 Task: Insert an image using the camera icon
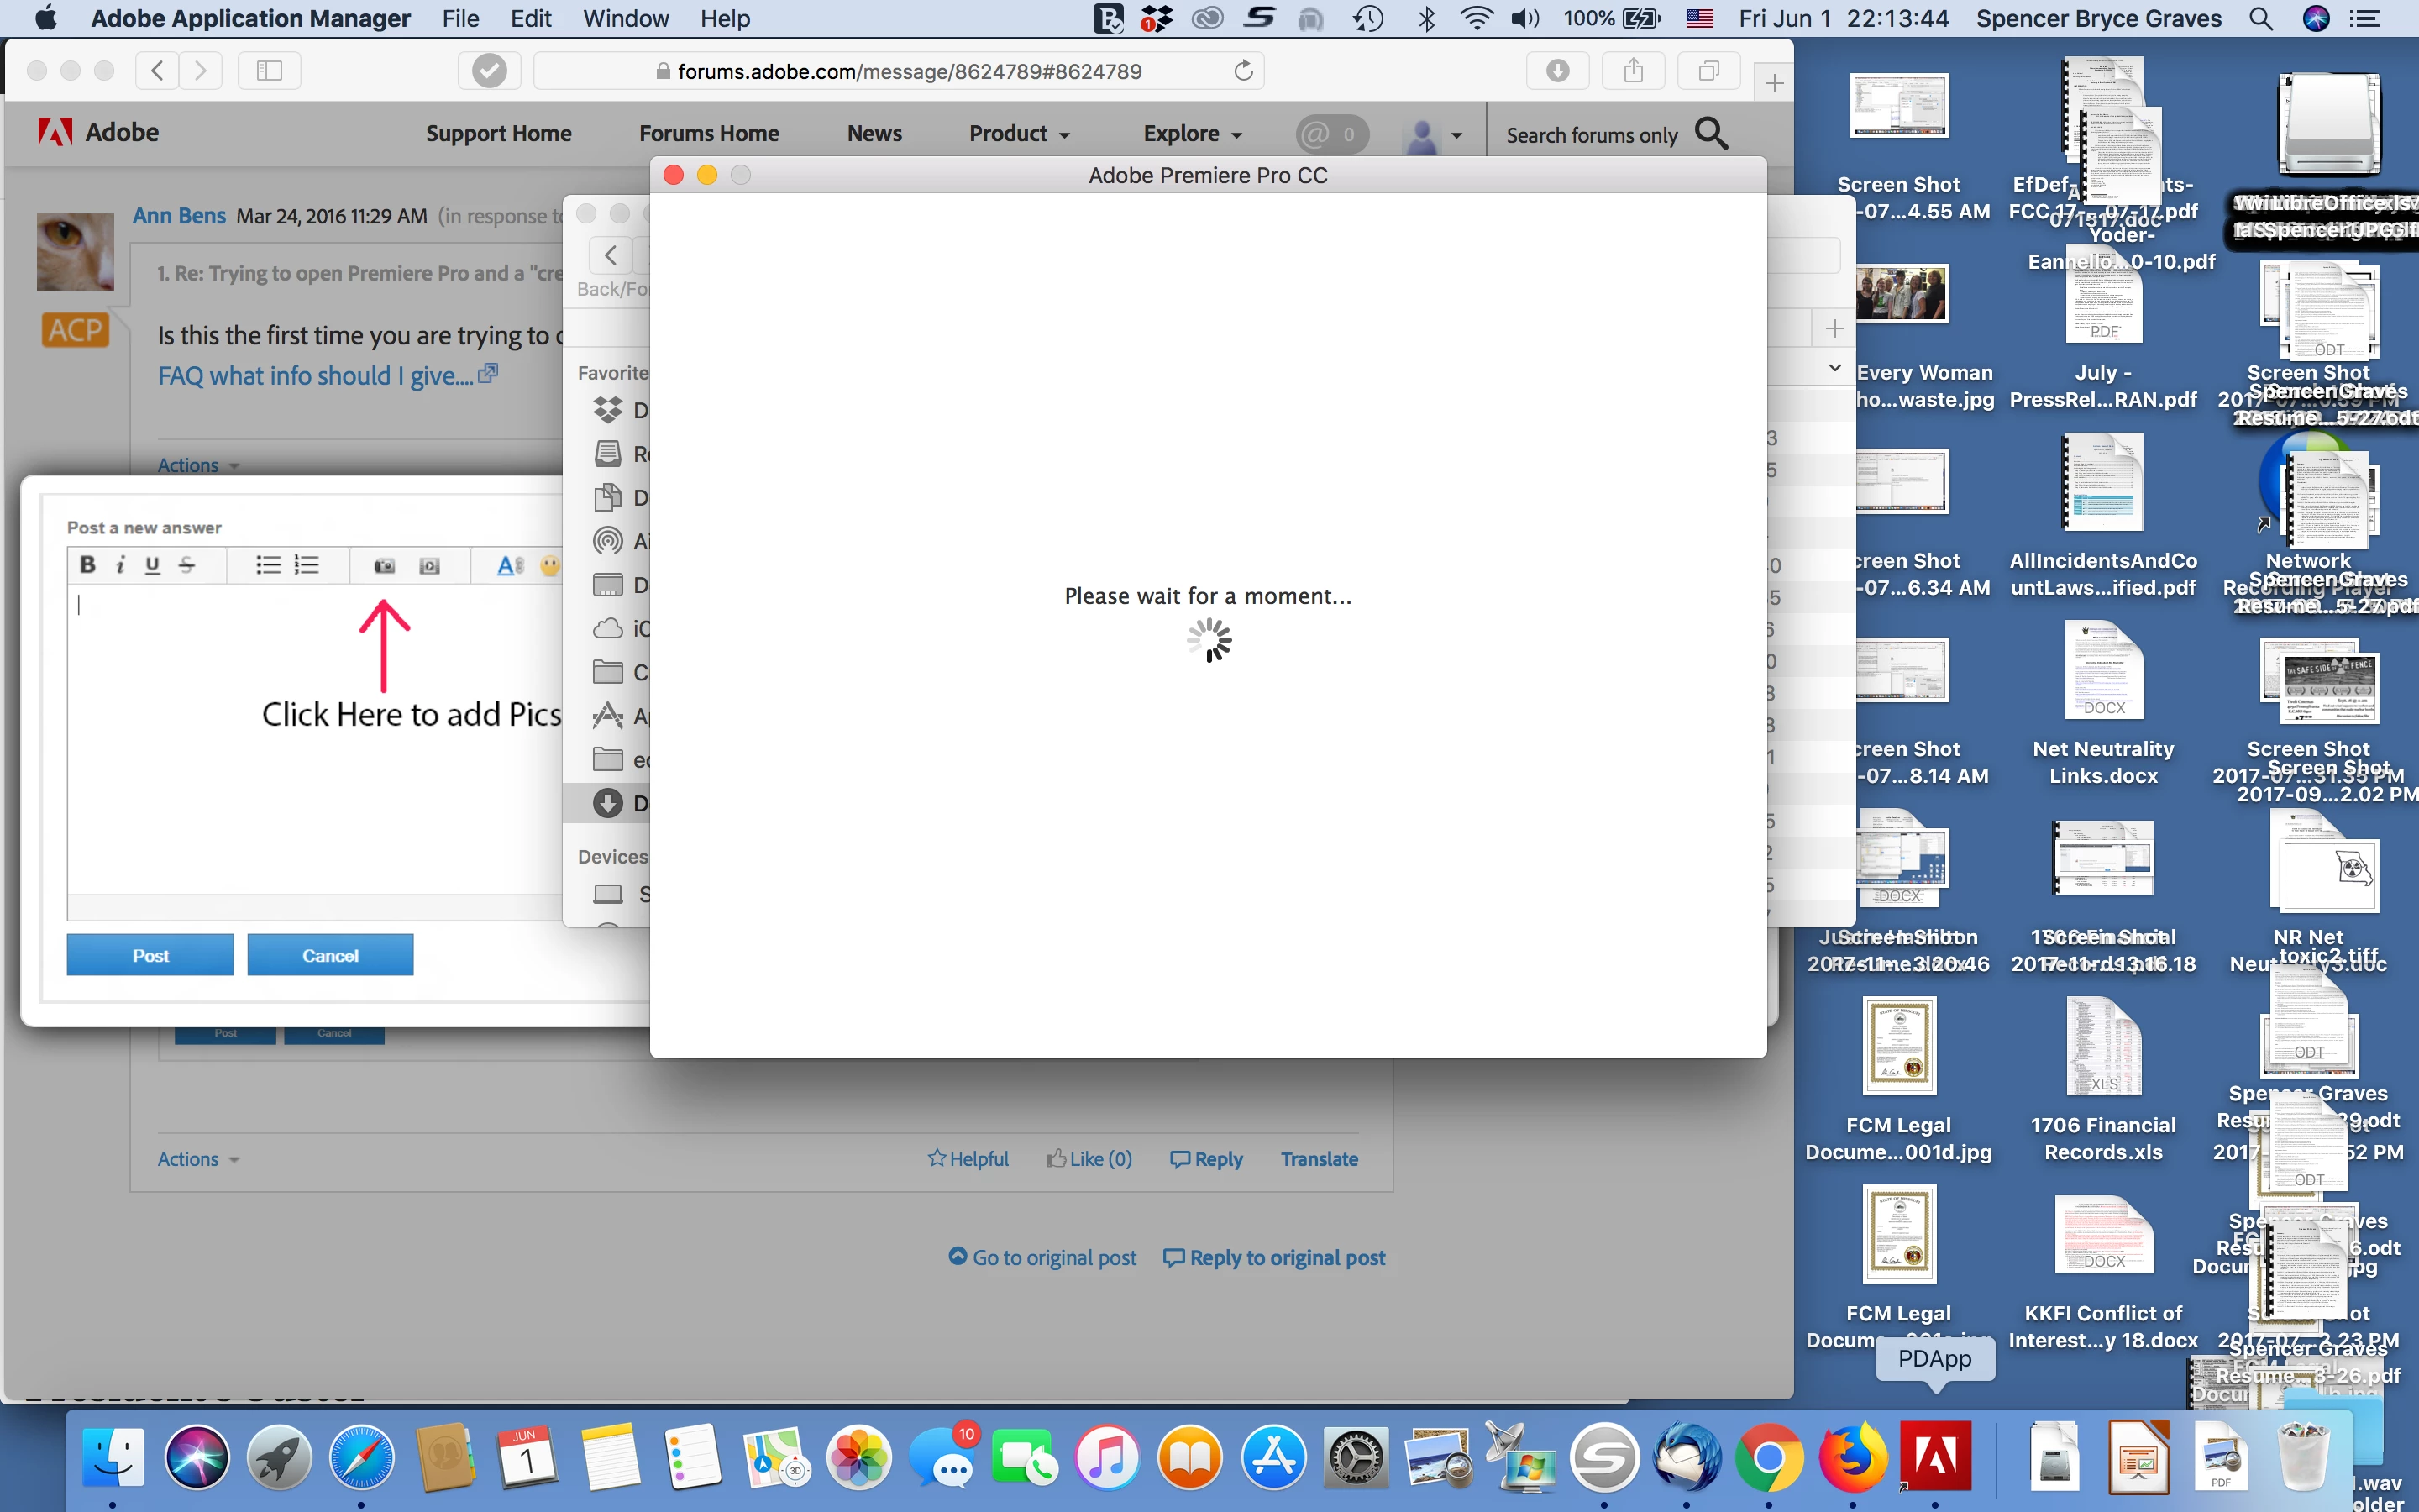(x=384, y=566)
